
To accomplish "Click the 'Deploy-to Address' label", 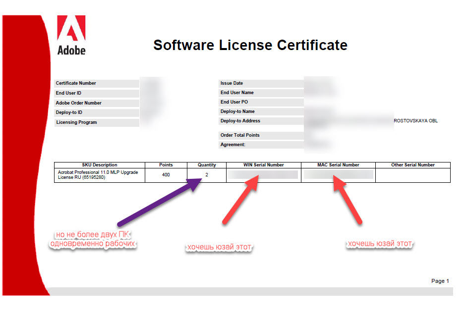I will [240, 121].
